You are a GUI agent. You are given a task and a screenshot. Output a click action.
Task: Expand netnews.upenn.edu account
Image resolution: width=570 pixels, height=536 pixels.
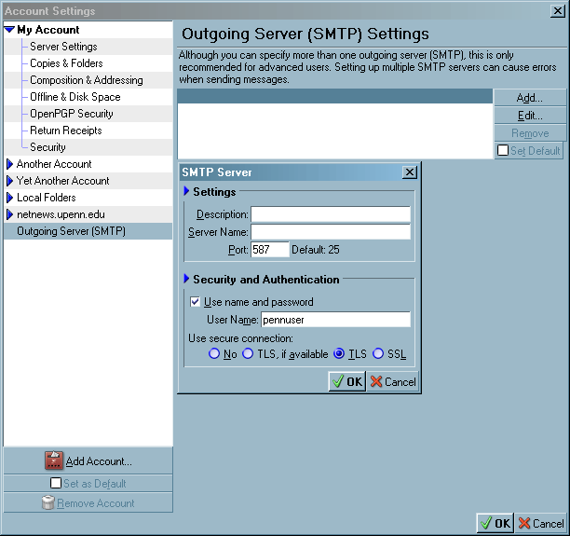(9, 214)
